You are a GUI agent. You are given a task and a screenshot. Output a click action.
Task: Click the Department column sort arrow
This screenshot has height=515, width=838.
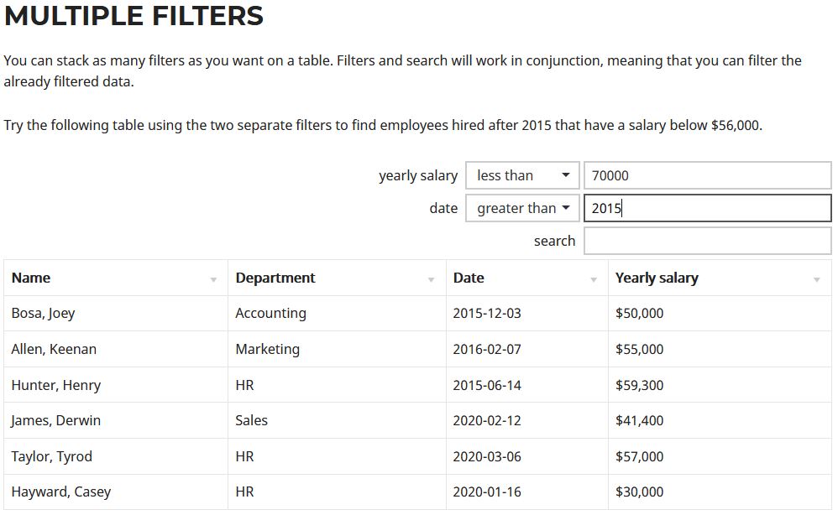pos(431,279)
